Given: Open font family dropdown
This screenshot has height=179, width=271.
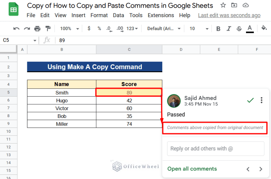Looking at the screenshot, I should pyautogui.click(x=164, y=29).
